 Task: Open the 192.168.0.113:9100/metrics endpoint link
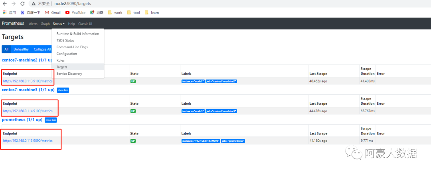click(28, 81)
